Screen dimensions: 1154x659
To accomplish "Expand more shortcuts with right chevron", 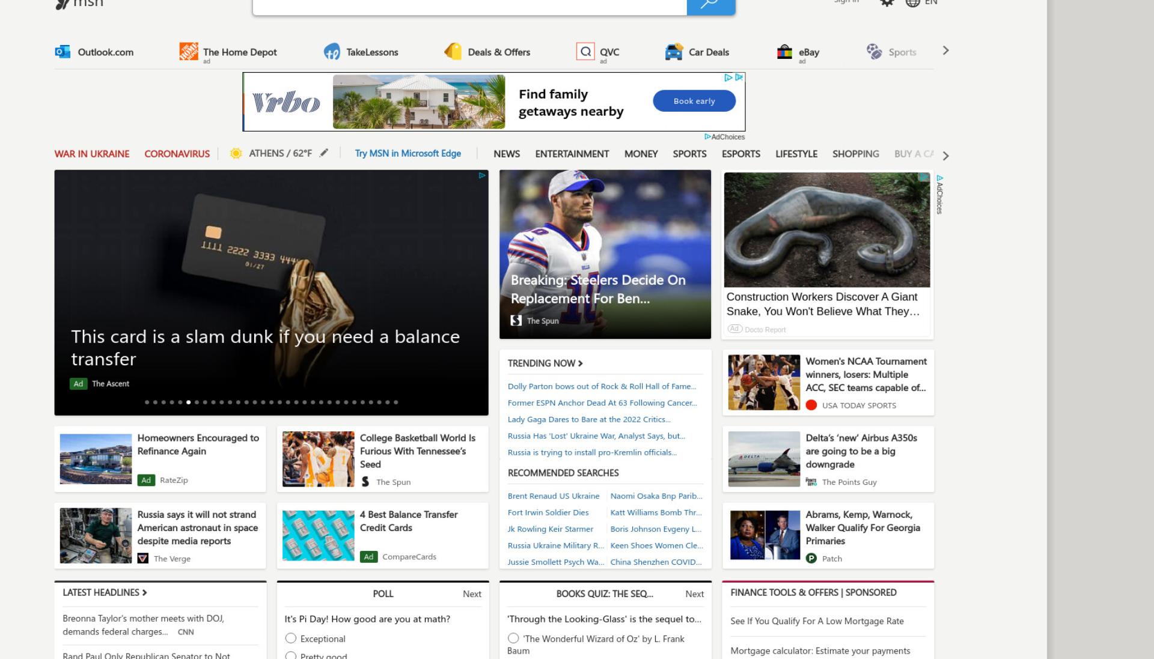I will coord(945,50).
